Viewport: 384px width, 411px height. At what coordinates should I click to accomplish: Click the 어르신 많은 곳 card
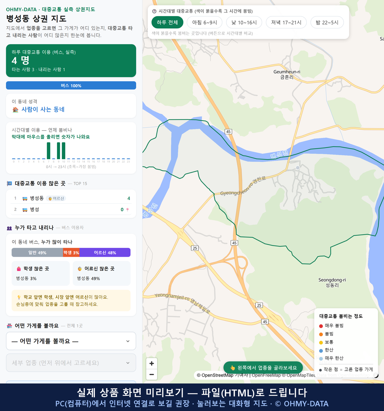tap(102, 273)
